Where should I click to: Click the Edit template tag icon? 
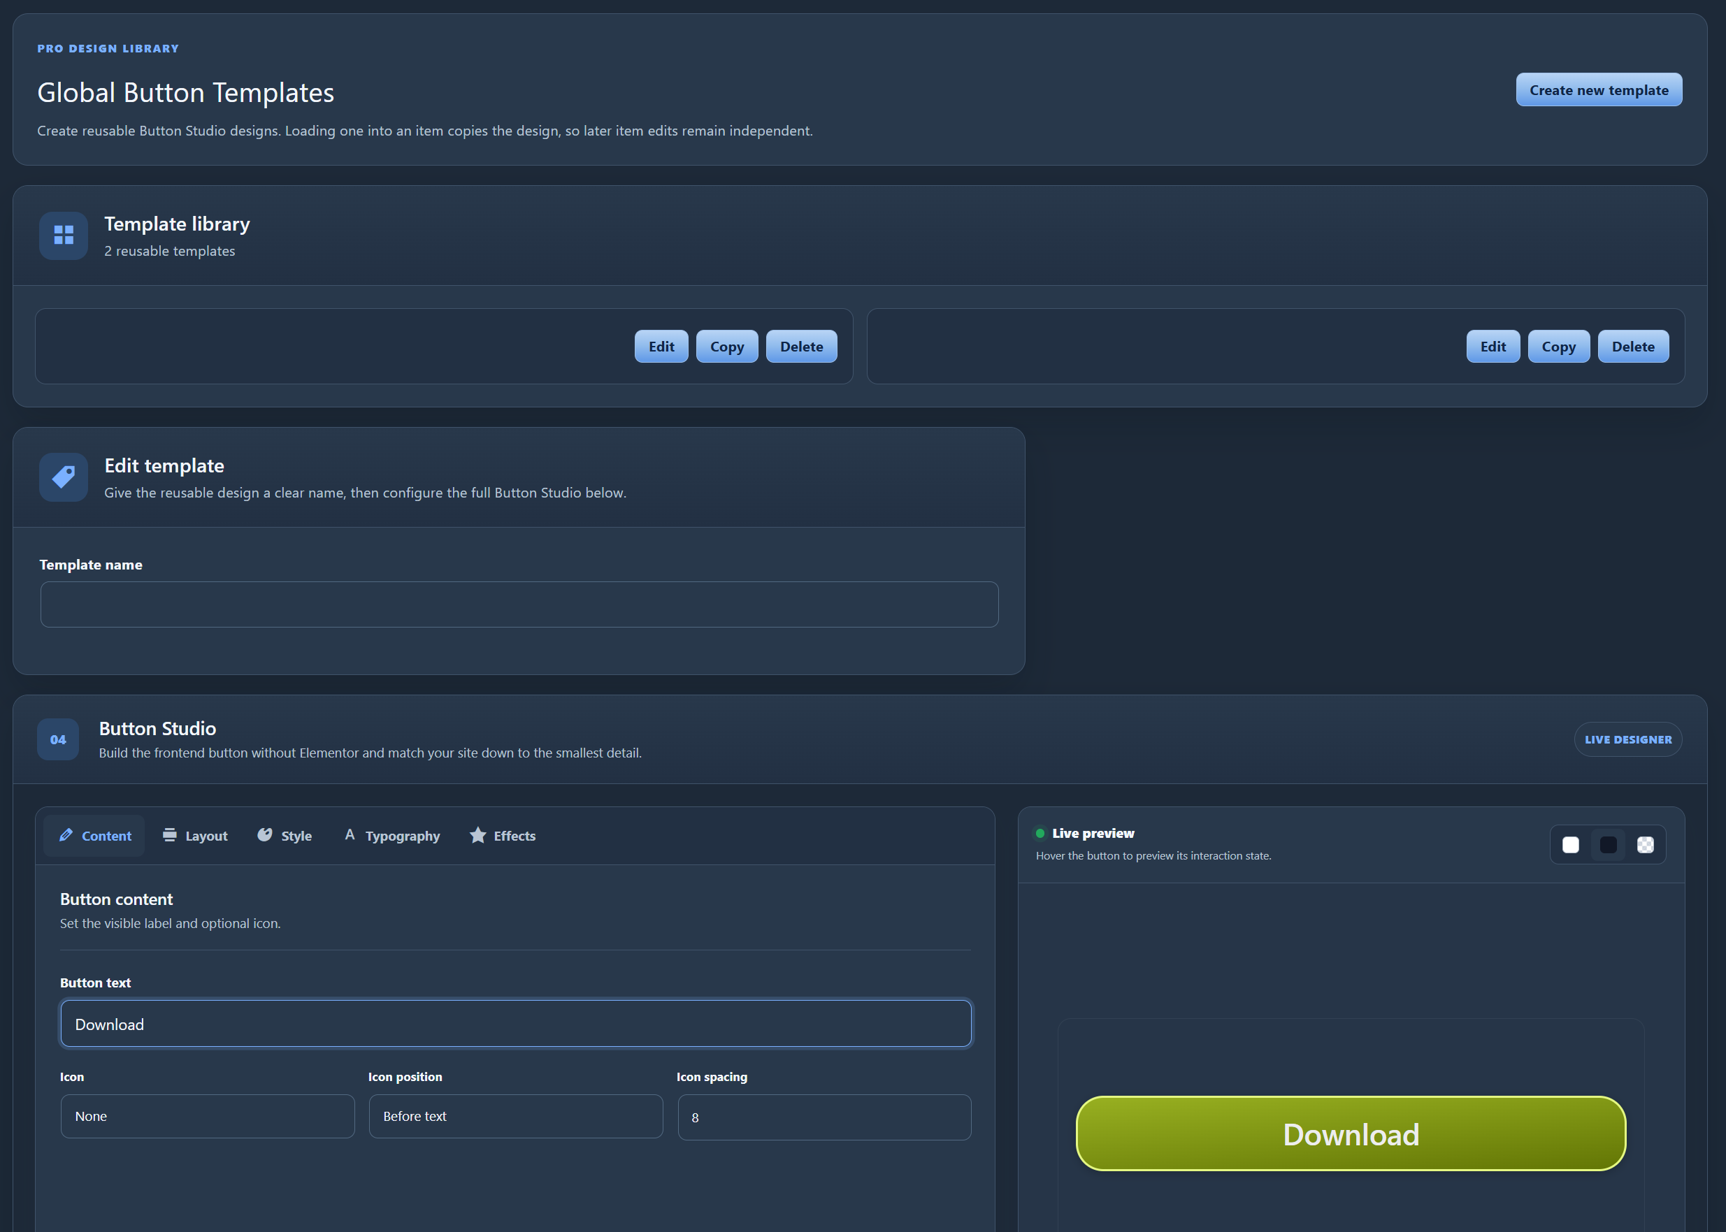(64, 477)
